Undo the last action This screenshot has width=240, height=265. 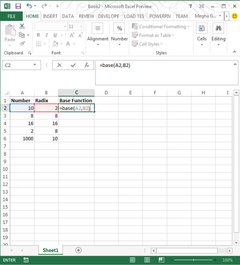click(x=29, y=6)
